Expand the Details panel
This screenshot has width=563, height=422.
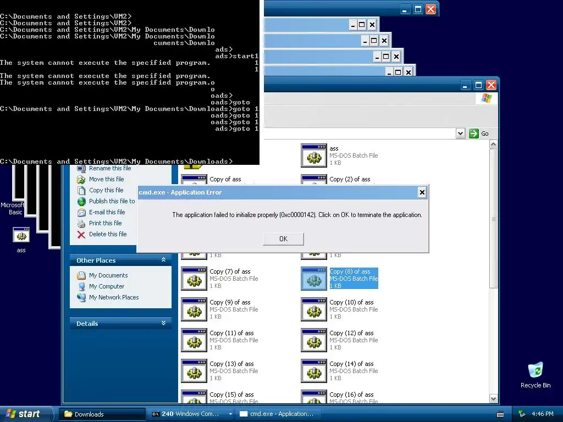(x=163, y=323)
